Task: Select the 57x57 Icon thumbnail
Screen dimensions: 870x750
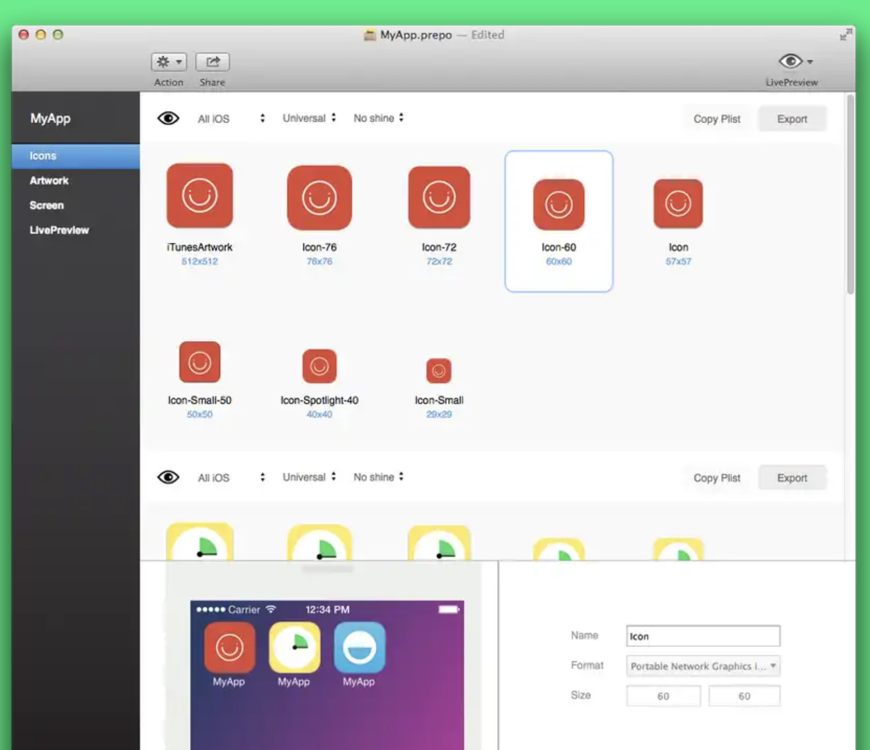Action: pos(678,203)
